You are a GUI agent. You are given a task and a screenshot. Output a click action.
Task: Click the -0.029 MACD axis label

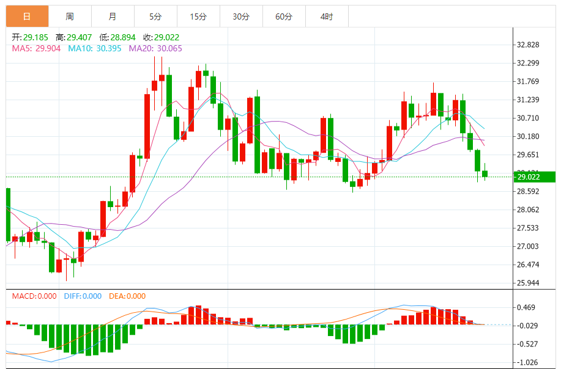point(526,326)
